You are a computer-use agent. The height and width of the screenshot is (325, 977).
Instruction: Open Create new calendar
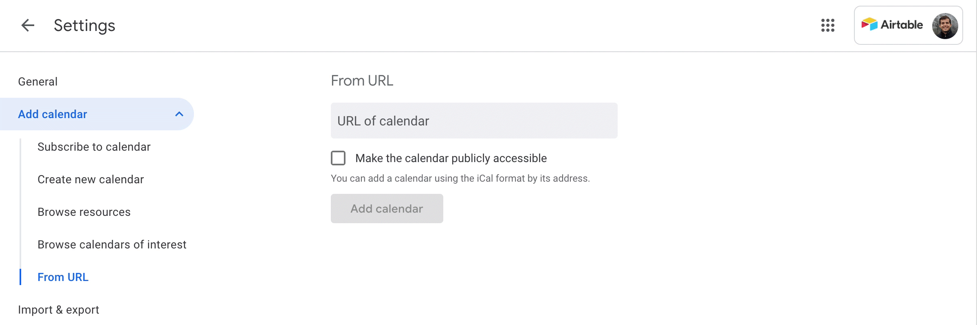[x=91, y=179]
